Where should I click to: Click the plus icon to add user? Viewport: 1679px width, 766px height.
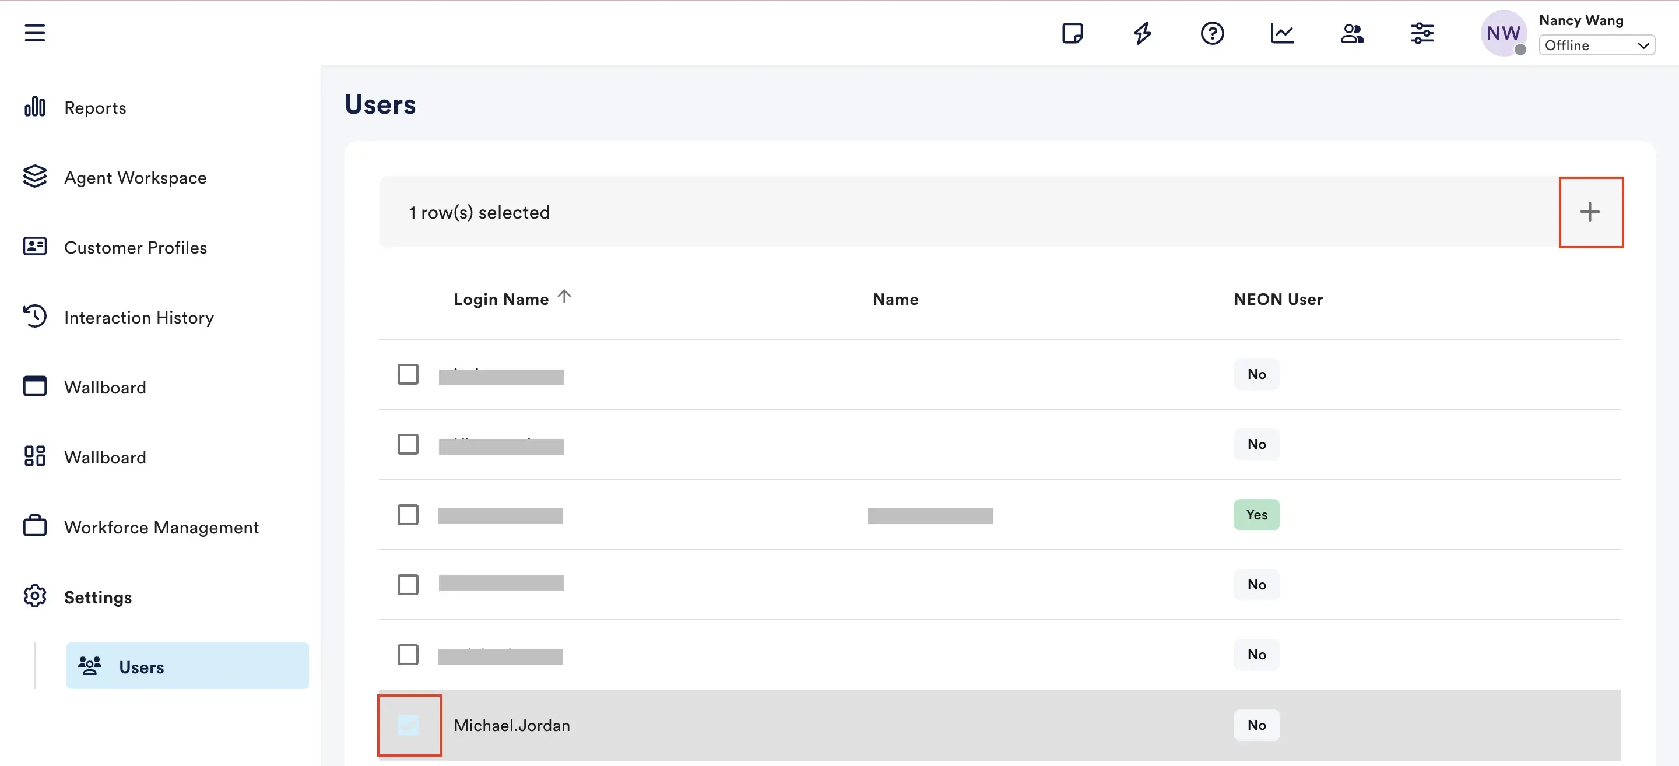[1590, 212]
